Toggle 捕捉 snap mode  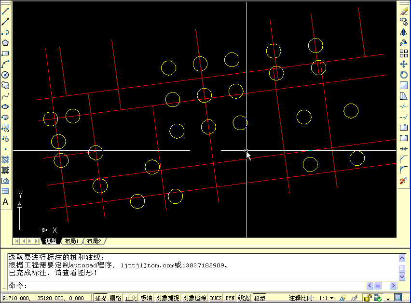(100, 298)
